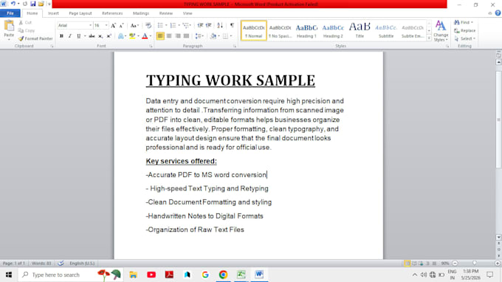Apply text highlight color

pyautogui.click(x=132, y=36)
